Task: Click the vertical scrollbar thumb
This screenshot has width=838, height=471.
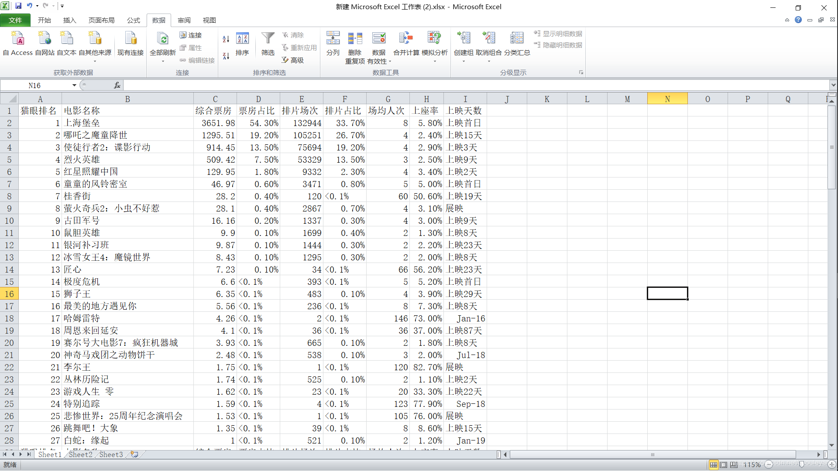Action: click(x=832, y=147)
